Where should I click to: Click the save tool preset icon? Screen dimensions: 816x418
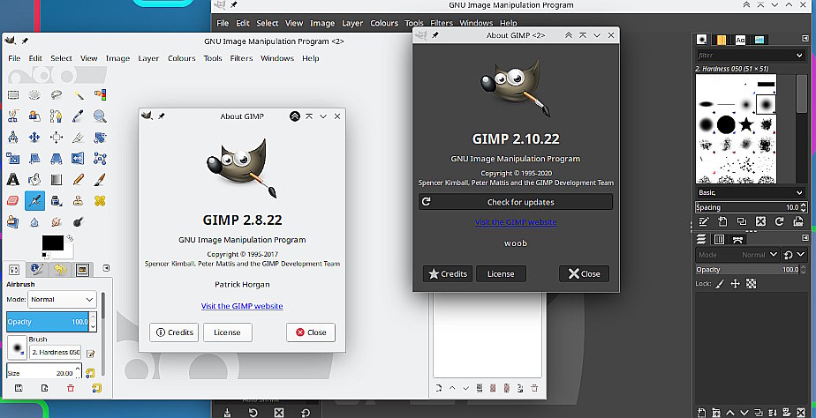[x=19, y=388]
